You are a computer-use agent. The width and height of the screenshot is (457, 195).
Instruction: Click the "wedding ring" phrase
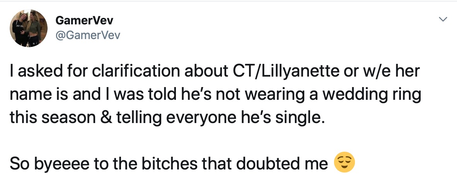pos(377,94)
